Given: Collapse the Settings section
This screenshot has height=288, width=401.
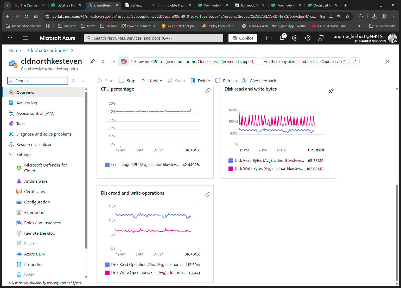Looking at the screenshot, I should (11, 154).
